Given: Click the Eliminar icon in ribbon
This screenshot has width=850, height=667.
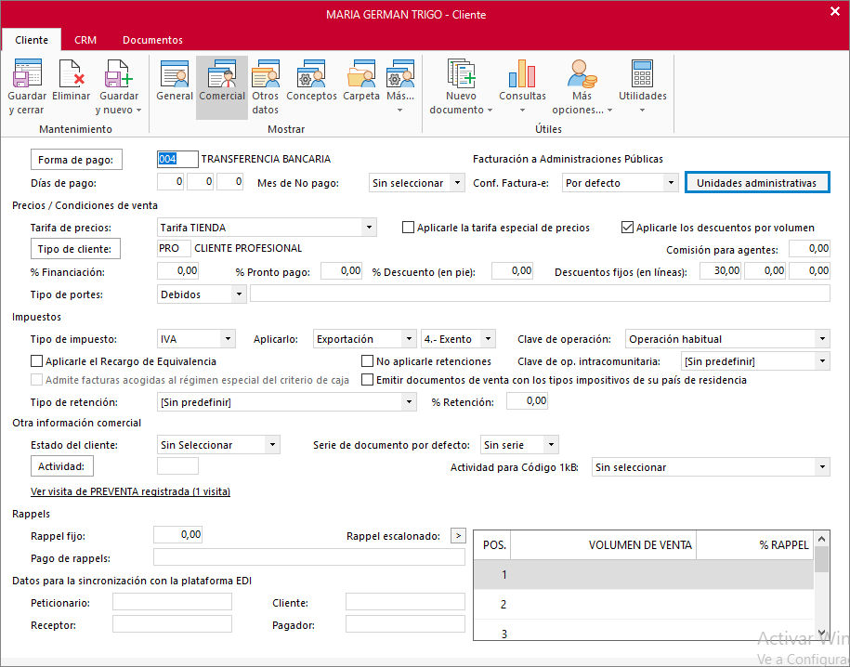Looking at the screenshot, I should click(72, 86).
